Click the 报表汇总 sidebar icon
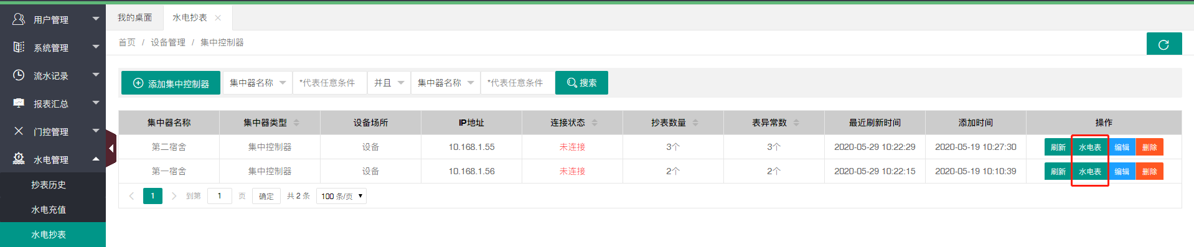 coord(19,103)
